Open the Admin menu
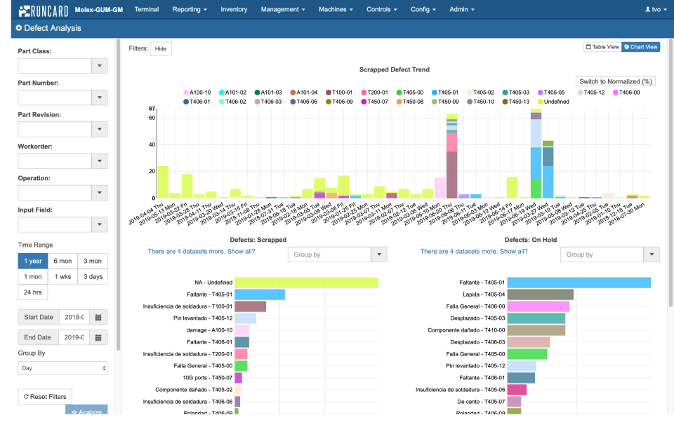 462,9
